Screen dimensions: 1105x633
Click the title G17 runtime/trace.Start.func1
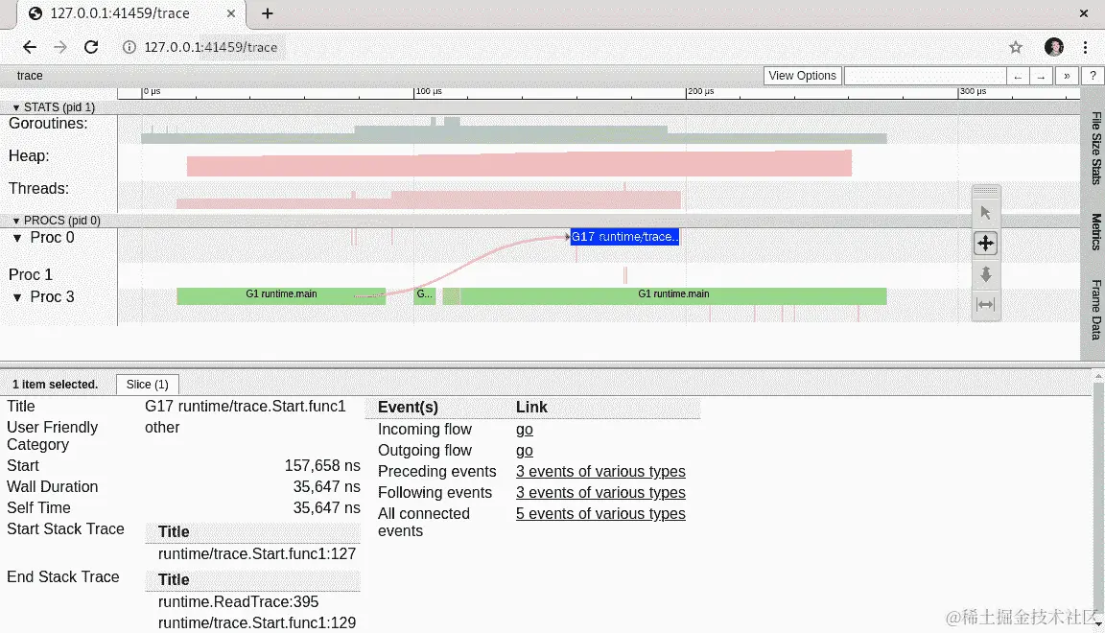click(x=246, y=407)
